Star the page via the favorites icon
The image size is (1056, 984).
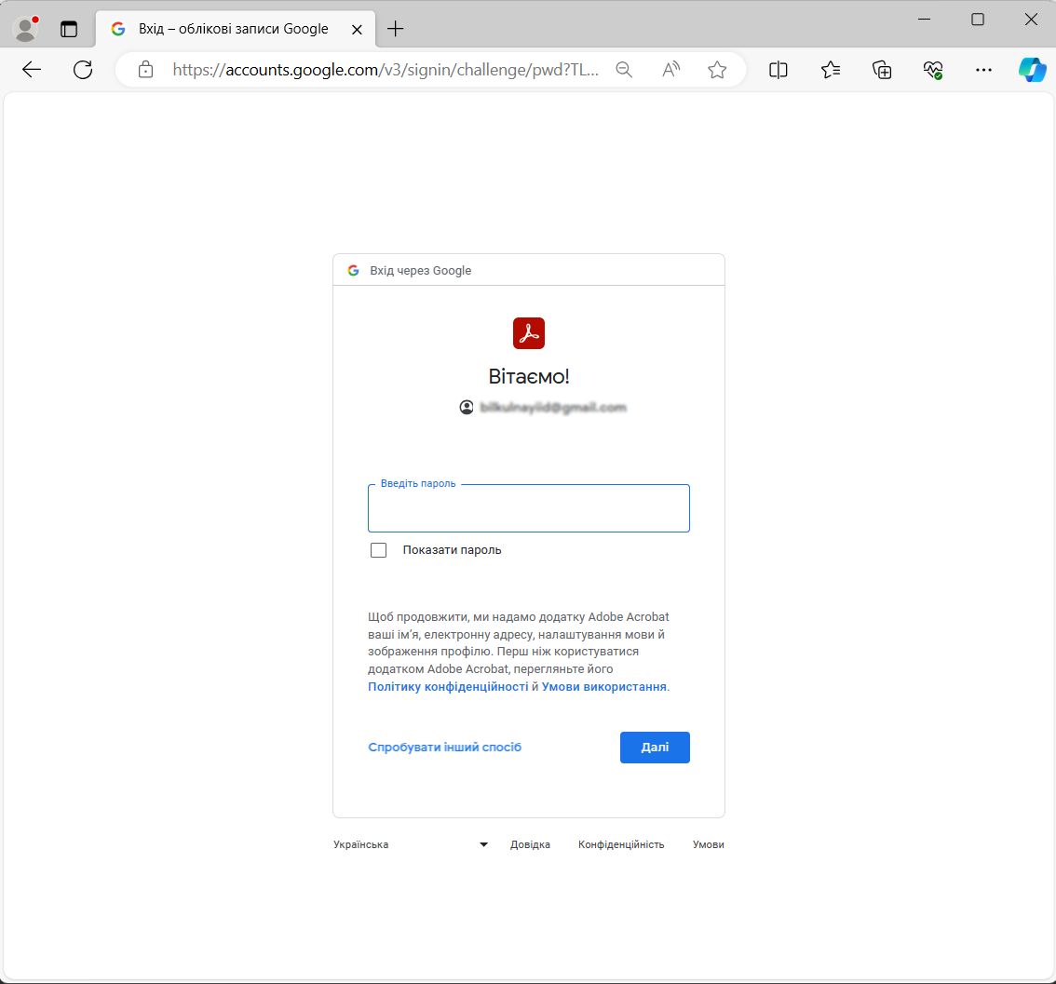click(x=717, y=69)
